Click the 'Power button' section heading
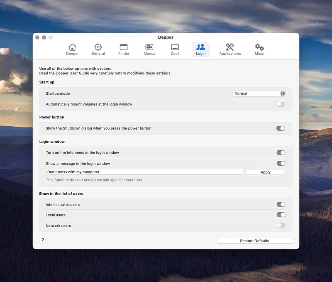 click(51, 117)
